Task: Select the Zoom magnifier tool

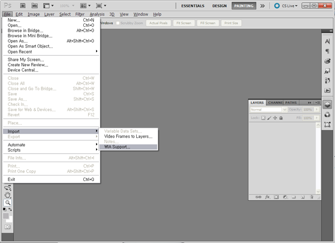Action: (8, 203)
